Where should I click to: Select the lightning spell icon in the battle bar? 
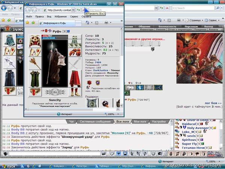(158, 88)
